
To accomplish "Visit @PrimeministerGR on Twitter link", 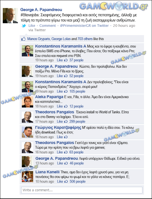I will click(84, 25).
